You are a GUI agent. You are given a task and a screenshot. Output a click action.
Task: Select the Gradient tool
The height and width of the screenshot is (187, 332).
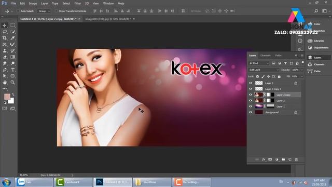tap(12, 57)
